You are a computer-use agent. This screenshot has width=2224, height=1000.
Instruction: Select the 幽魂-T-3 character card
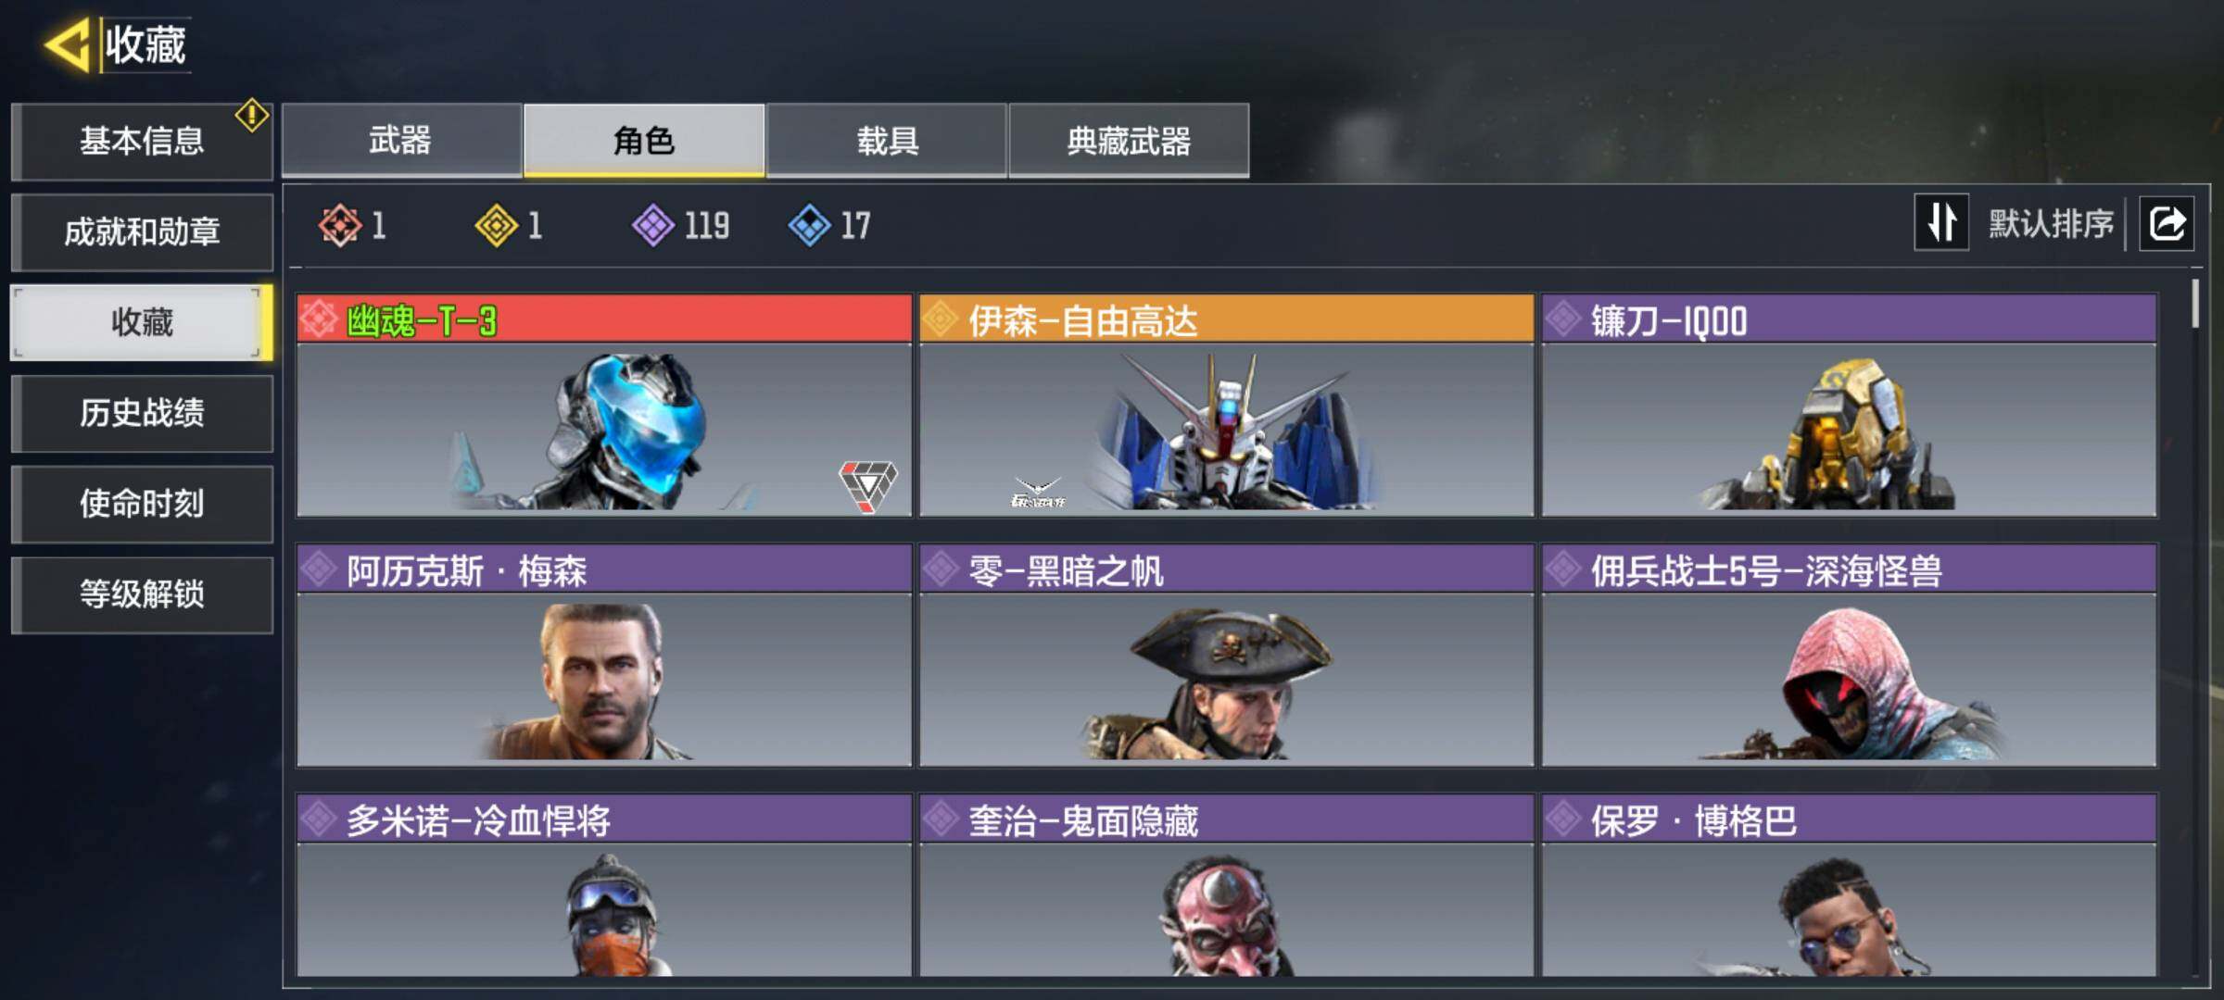coord(604,406)
